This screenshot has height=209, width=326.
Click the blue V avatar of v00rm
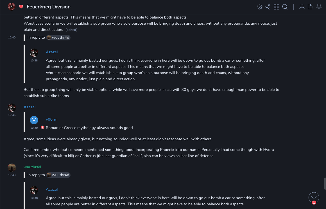[x=34, y=120]
